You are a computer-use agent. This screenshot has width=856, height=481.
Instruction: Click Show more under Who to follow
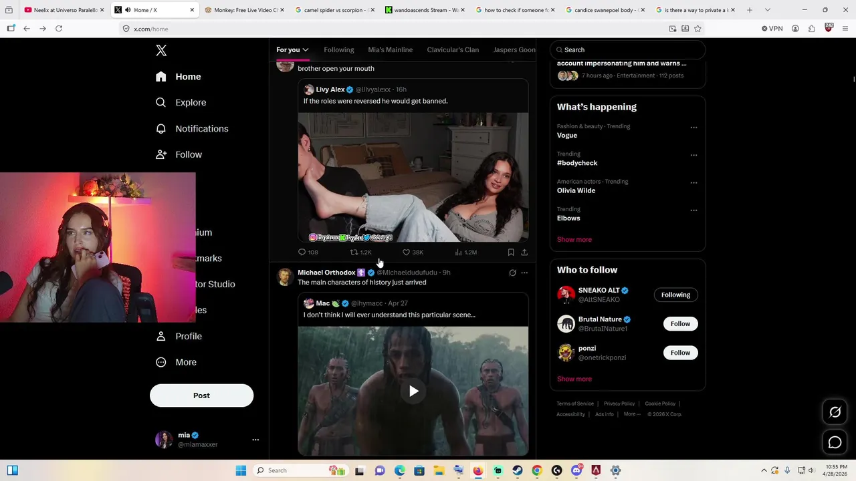coord(574,379)
